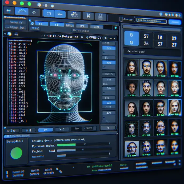The height and width of the screenshot is (184, 184).
Task: Select the waveform toolbar button
Action: pyautogui.click(x=22, y=11)
